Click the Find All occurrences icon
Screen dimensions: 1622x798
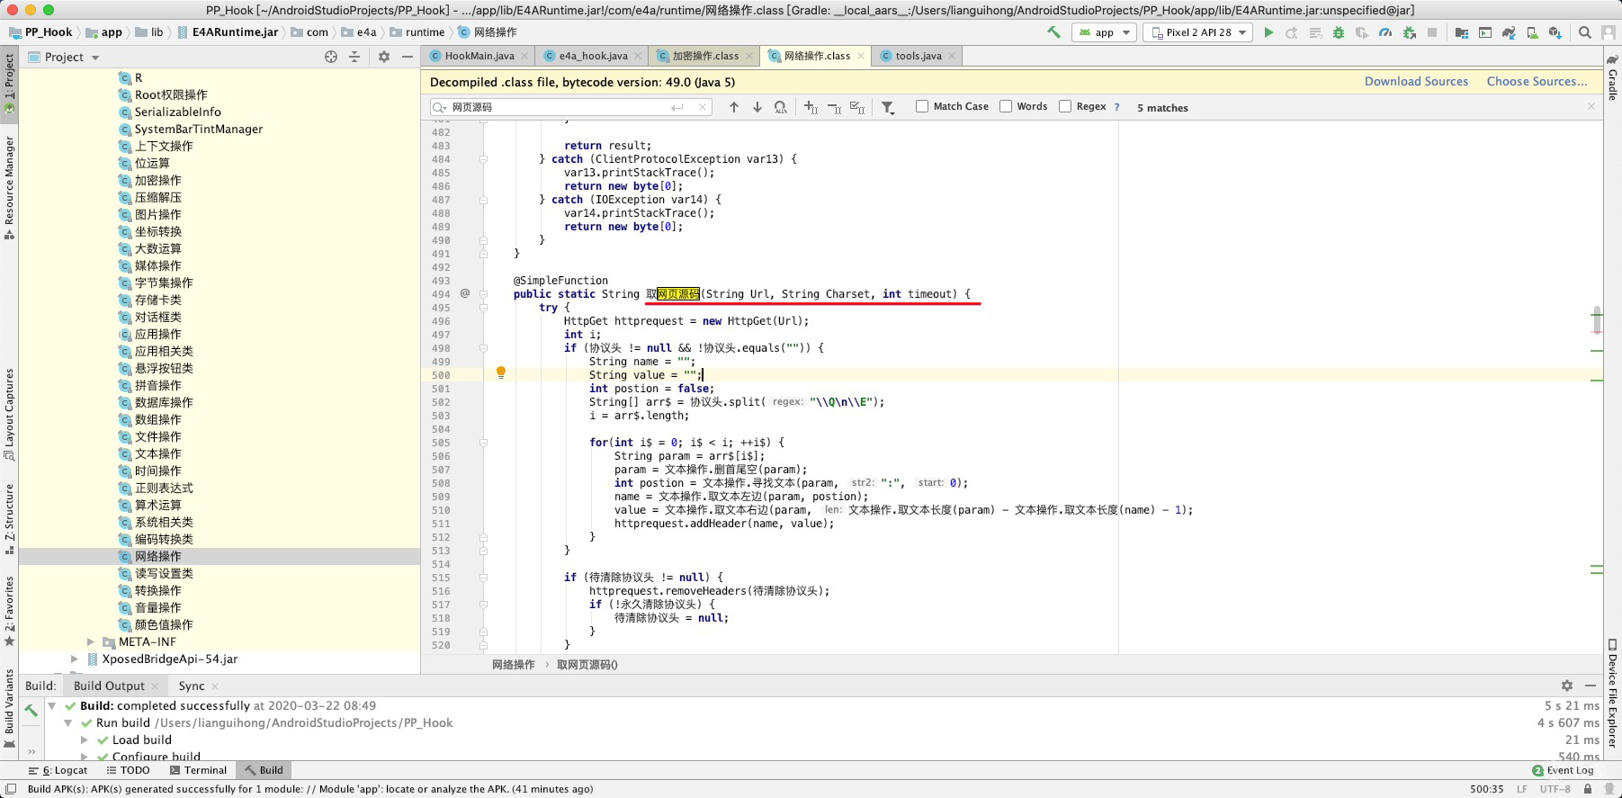coord(781,107)
